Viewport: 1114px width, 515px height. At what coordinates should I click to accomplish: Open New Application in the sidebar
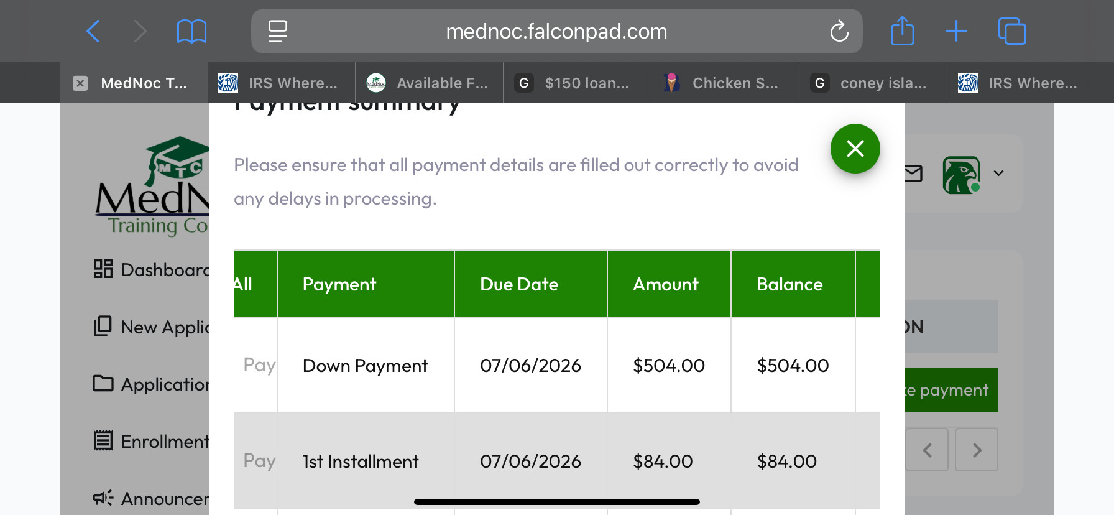point(151,327)
